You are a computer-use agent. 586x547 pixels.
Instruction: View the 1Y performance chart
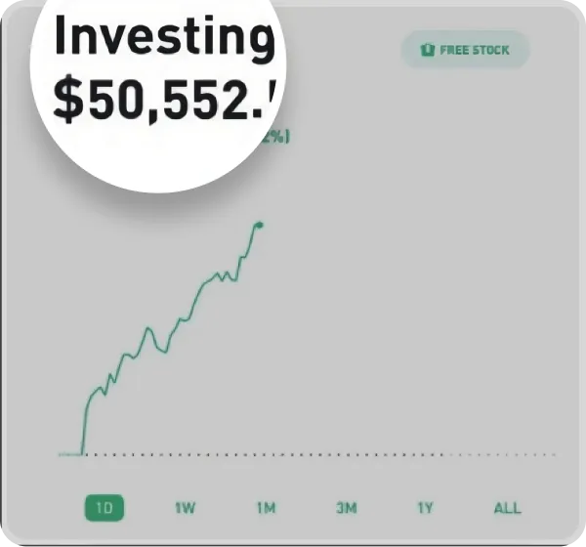425,508
